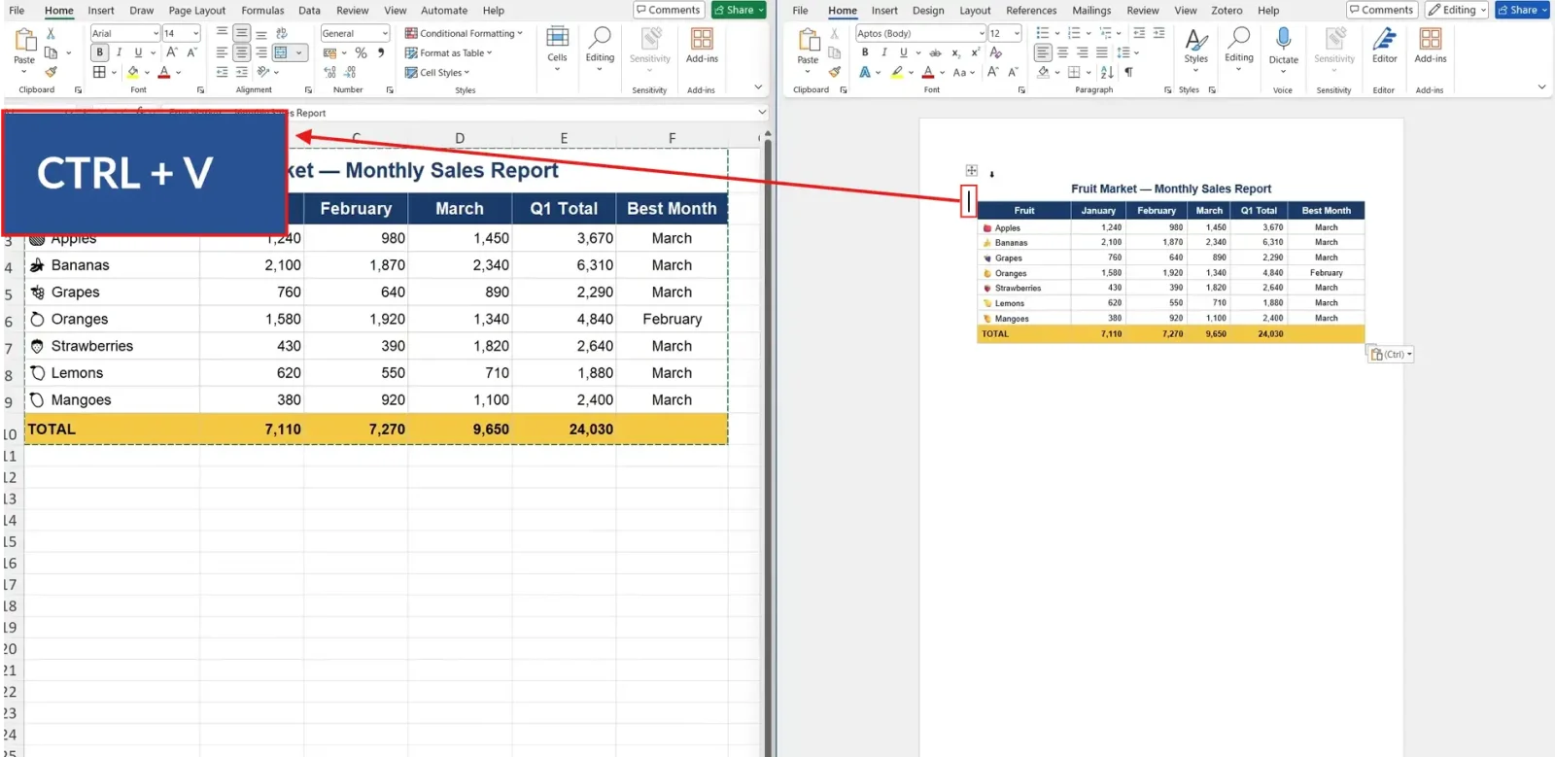Toggle Subscript in Word ribbon
The image size is (1555, 757).
pos(955,52)
